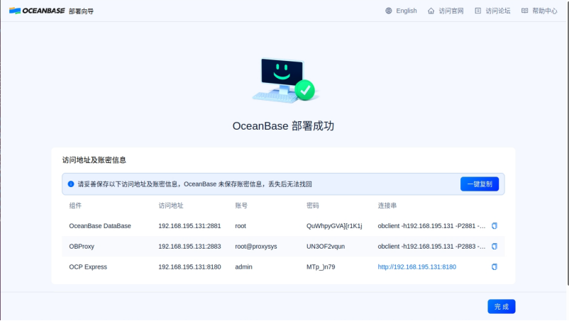Click obclient -P2881 connection string text
This screenshot has width=569, height=321.
tap(431, 226)
